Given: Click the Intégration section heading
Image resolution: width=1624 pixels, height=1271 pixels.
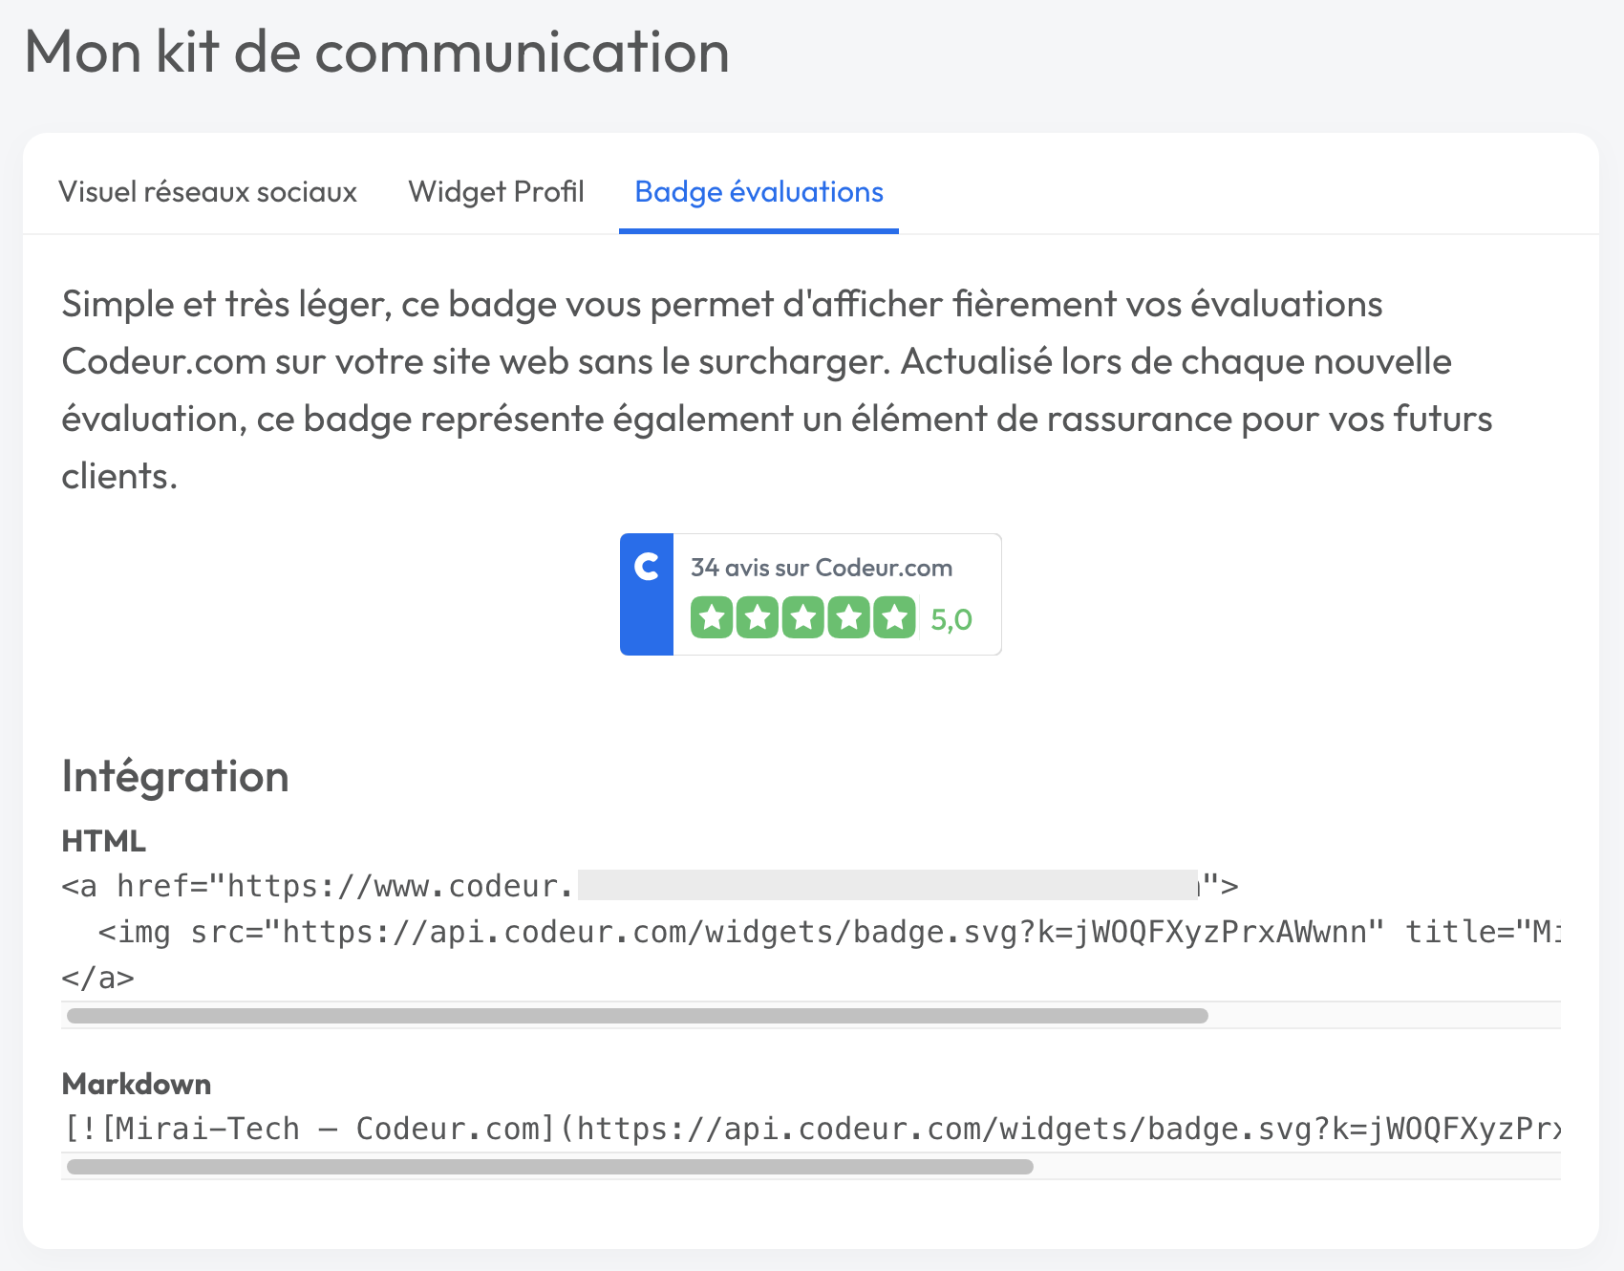Looking at the screenshot, I should 176,776.
